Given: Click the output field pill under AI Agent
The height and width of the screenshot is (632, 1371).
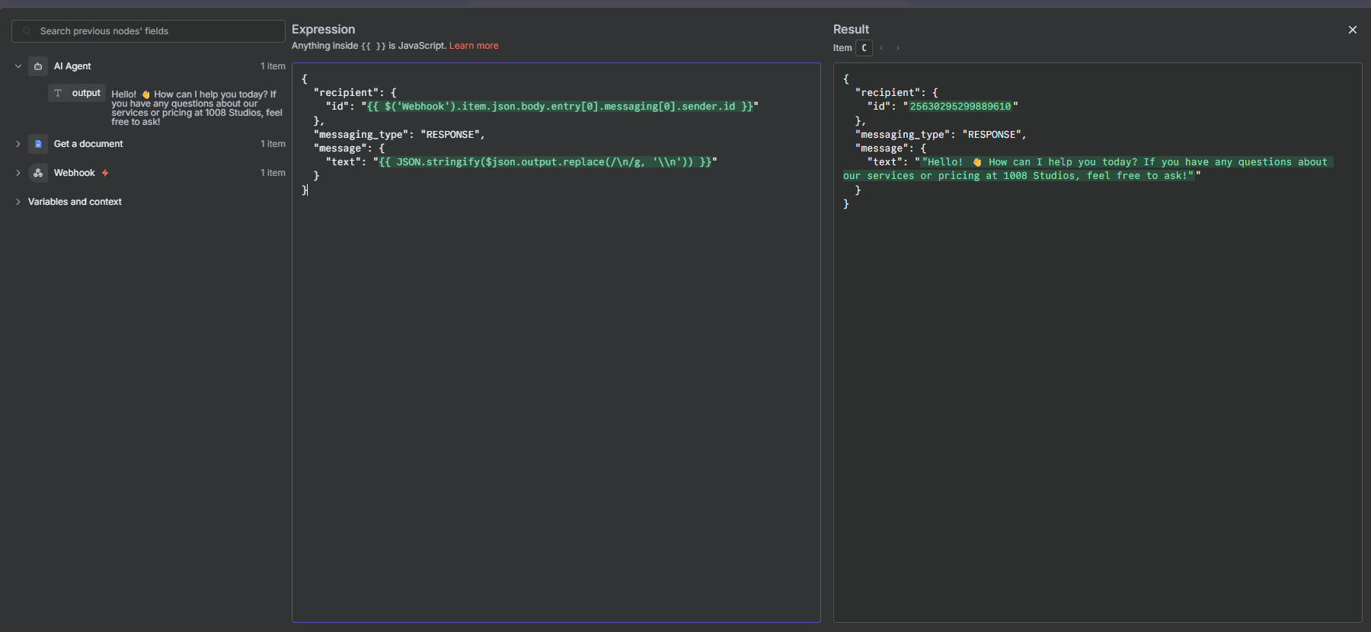Looking at the screenshot, I should [x=85, y=93].
